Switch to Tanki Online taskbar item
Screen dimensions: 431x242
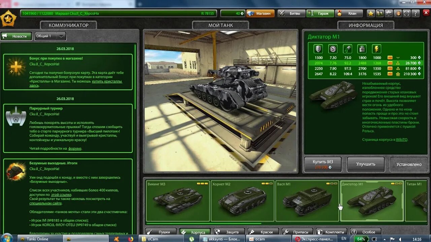[x=40, y=239]
